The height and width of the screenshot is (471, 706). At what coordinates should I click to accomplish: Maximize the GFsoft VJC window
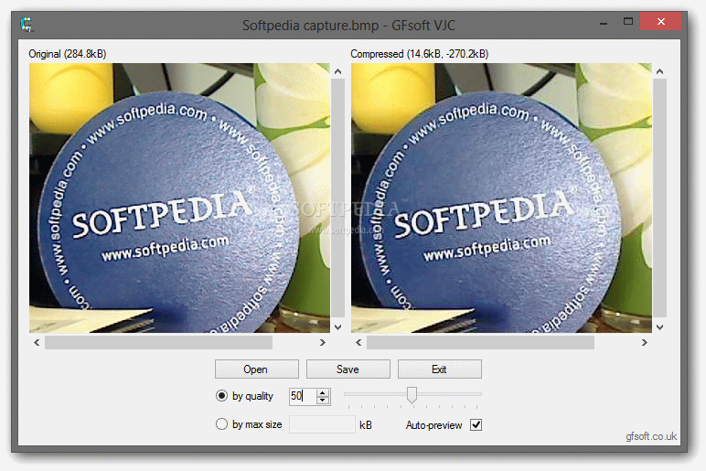[628, 22]
